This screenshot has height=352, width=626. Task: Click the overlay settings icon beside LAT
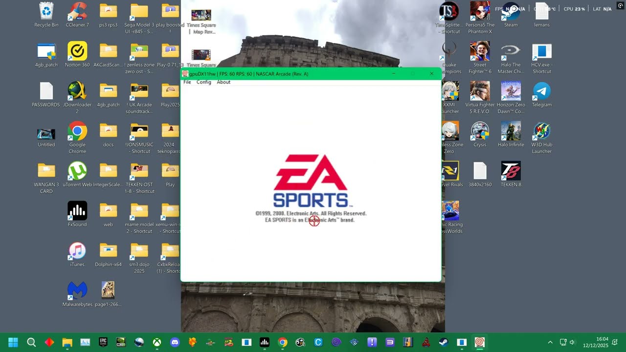(620, 5)
